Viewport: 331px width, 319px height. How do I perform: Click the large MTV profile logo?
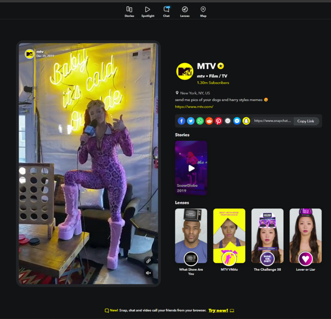tap(185, 71)
